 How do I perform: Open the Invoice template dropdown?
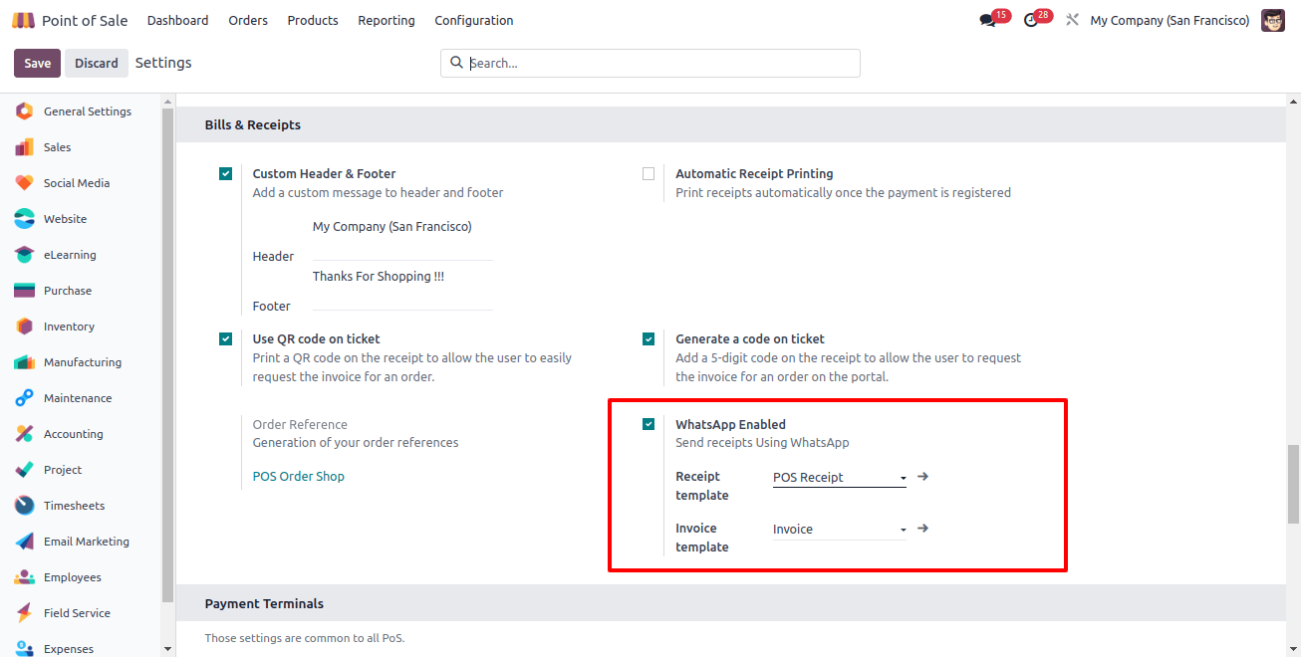click(x=840, y=530)
